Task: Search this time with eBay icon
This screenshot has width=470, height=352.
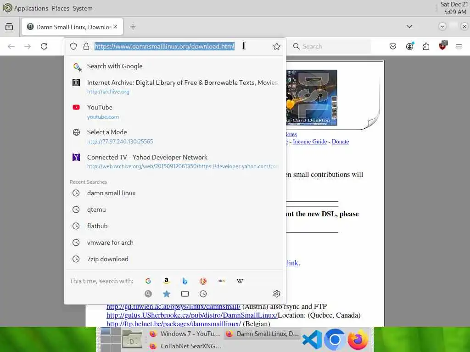Action: pos(222,281)
